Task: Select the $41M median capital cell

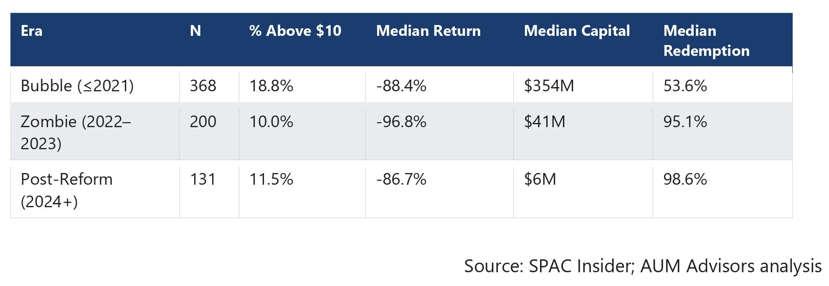Action: coord(545,122)
